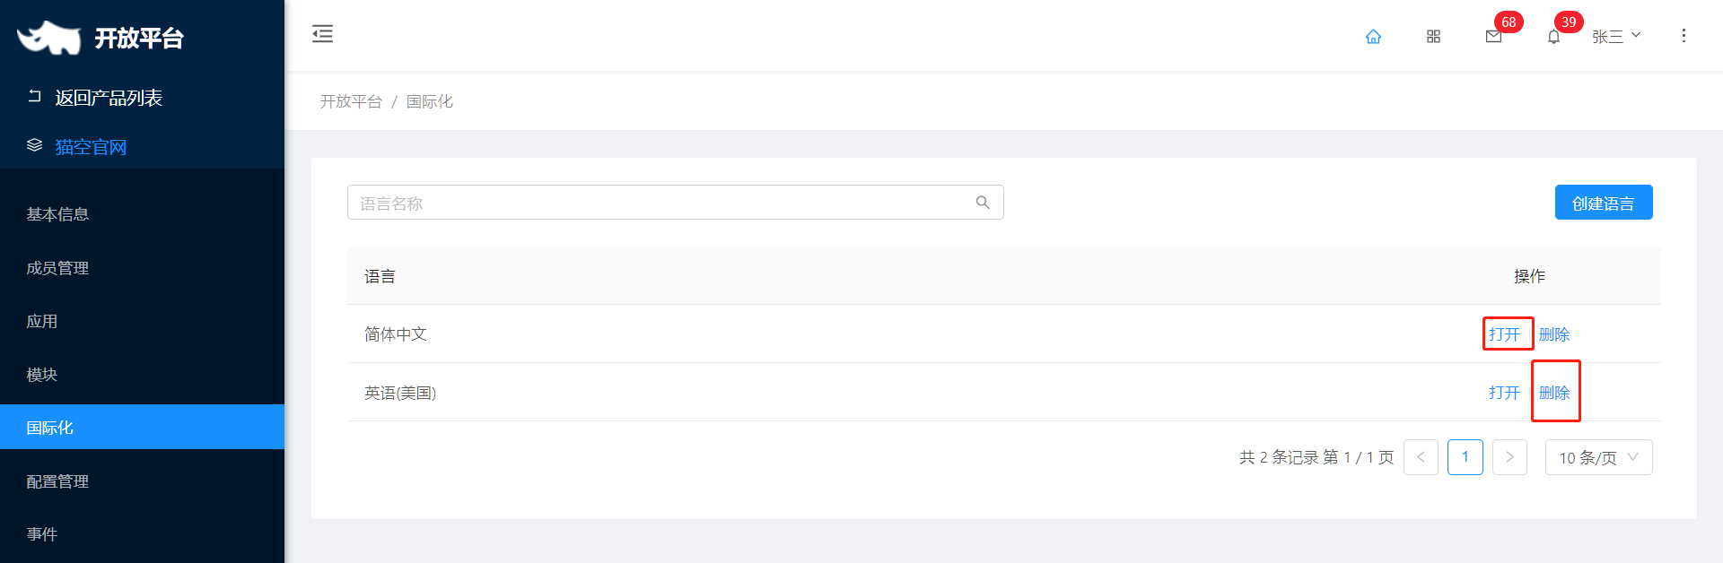
Task: Go to home via house icon
Action: click(1373, 36)
